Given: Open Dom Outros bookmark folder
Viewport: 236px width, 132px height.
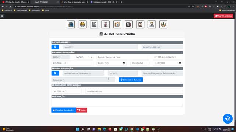Looking at the screenshot, I should pos(34,10).
